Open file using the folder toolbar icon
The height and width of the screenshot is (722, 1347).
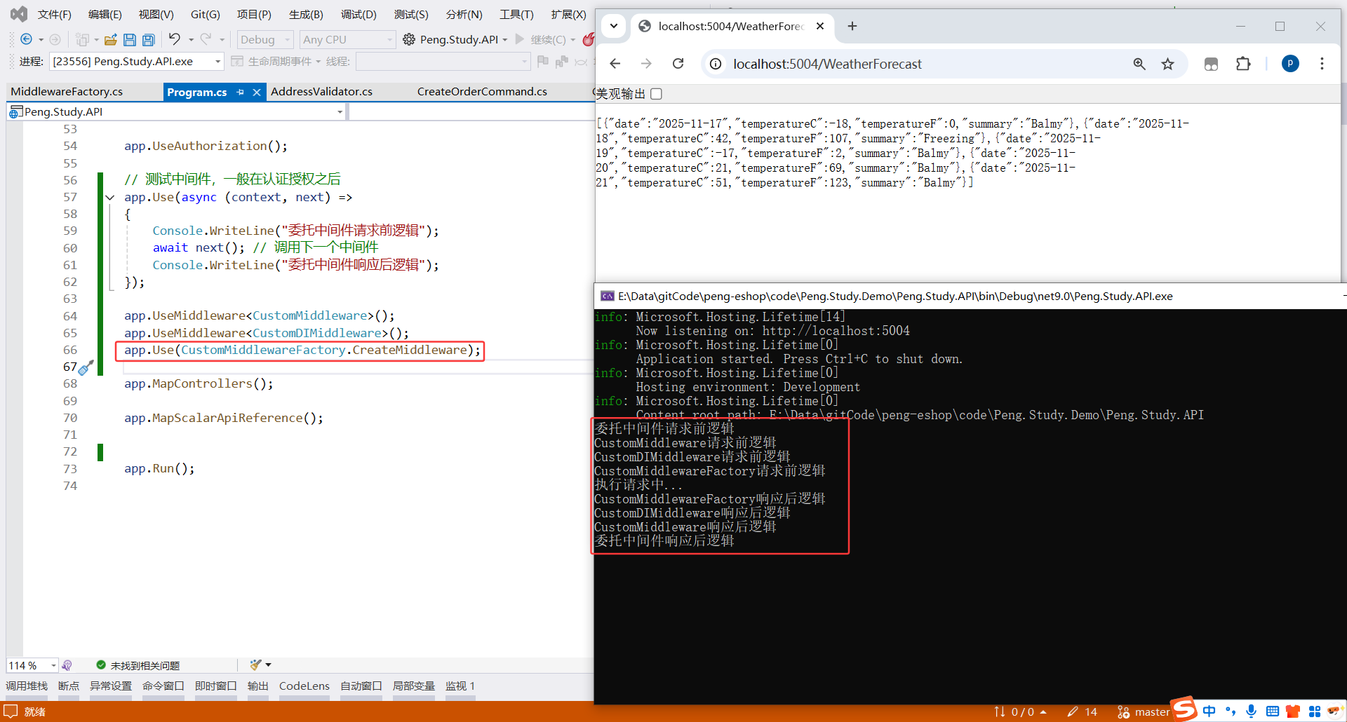pyautogui.click(x=110, y=39)
